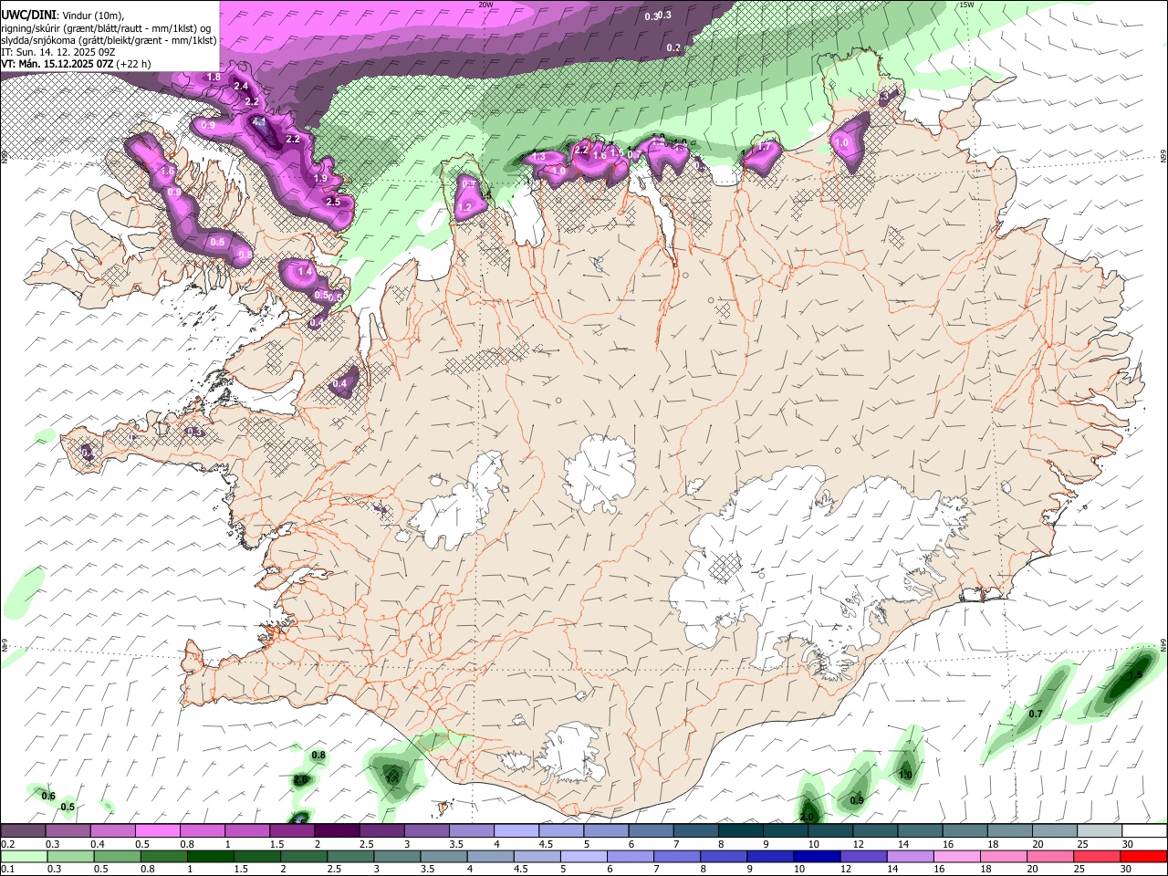Click the '20W' longitude label

[485, 5]
